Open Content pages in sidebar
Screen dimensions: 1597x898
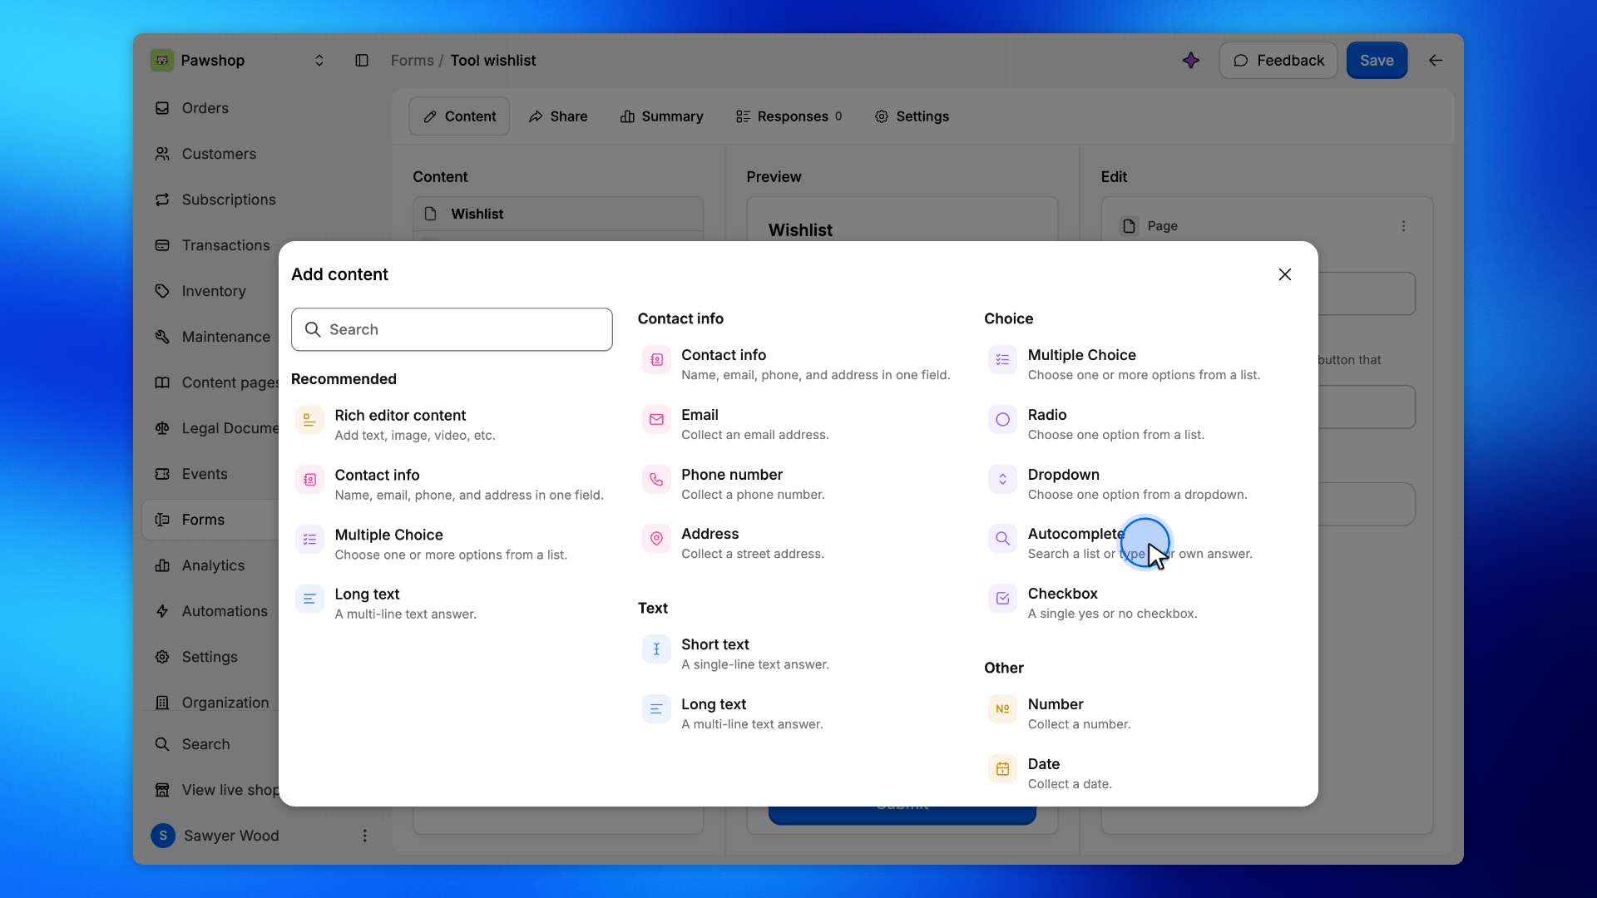pos(210,382)
